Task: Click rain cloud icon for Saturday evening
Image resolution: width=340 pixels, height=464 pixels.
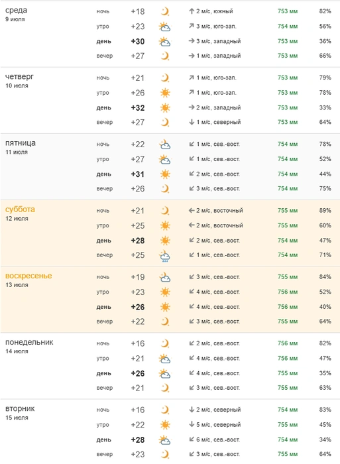Action: (165, 256)
